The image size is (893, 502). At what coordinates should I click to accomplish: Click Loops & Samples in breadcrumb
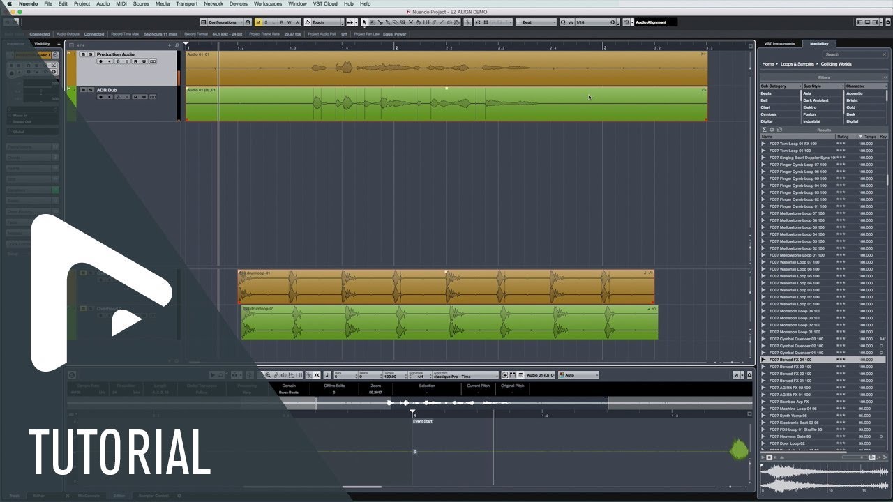(796, 64)
